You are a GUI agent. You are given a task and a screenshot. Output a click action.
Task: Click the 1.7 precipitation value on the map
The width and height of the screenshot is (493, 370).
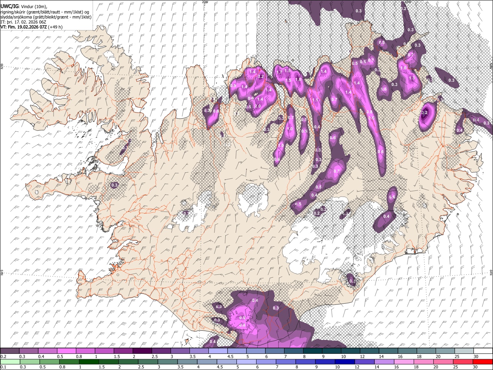coord(280,72)
